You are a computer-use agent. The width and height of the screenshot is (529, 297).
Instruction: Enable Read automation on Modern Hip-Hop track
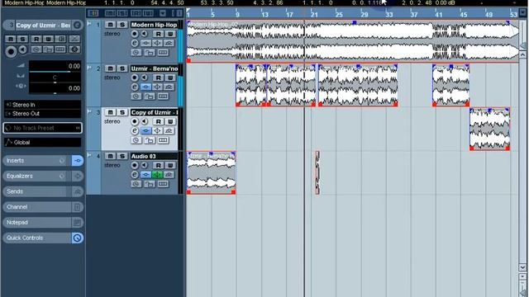[158, 34]
